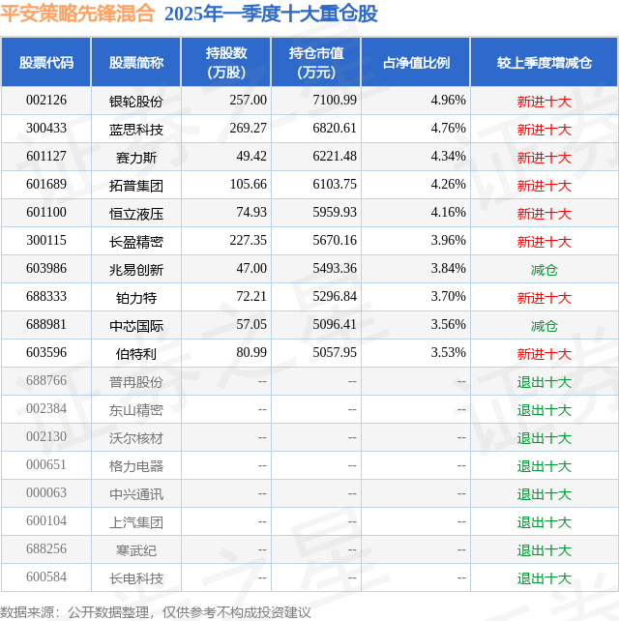Image resolution: width=619 pixels, height=621 pixels.
Task: Click the 4.26% net value cell
Action: 449,185
